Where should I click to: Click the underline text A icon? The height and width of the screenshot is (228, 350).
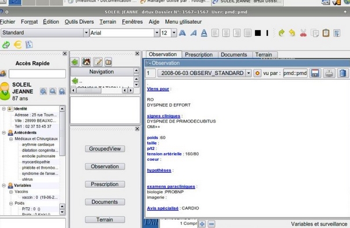[204, 33]
